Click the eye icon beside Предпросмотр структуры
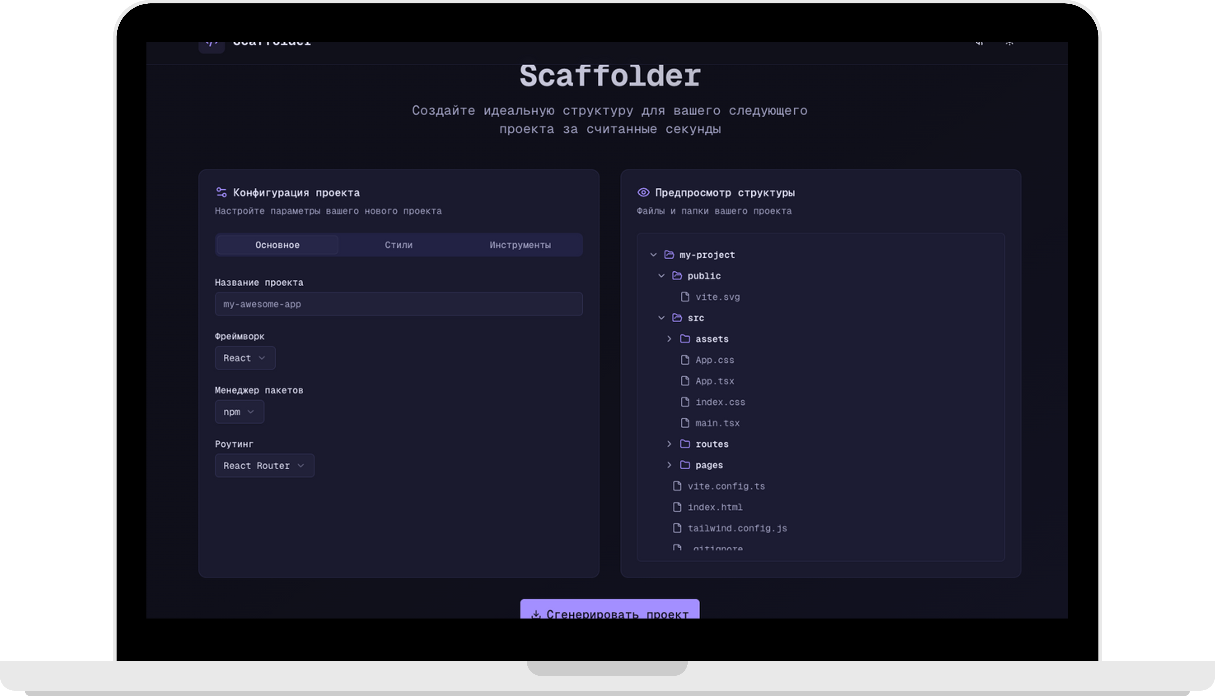This screenshot has width=1215, height=696. (643, 192)
